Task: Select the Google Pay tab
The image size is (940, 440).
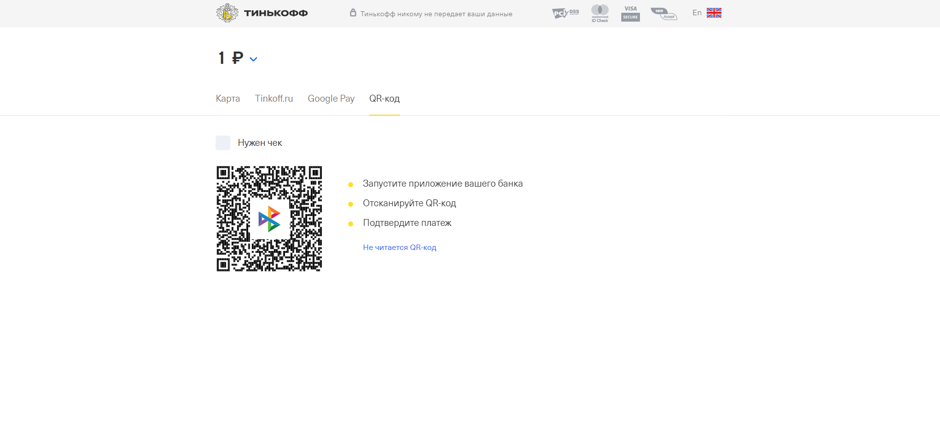Action: [x=331, y=99]
